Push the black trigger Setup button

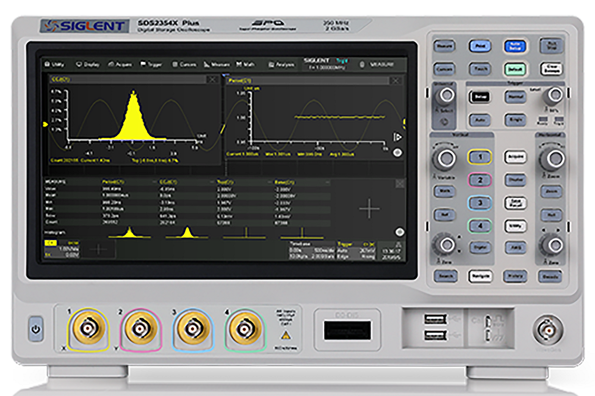480,97
